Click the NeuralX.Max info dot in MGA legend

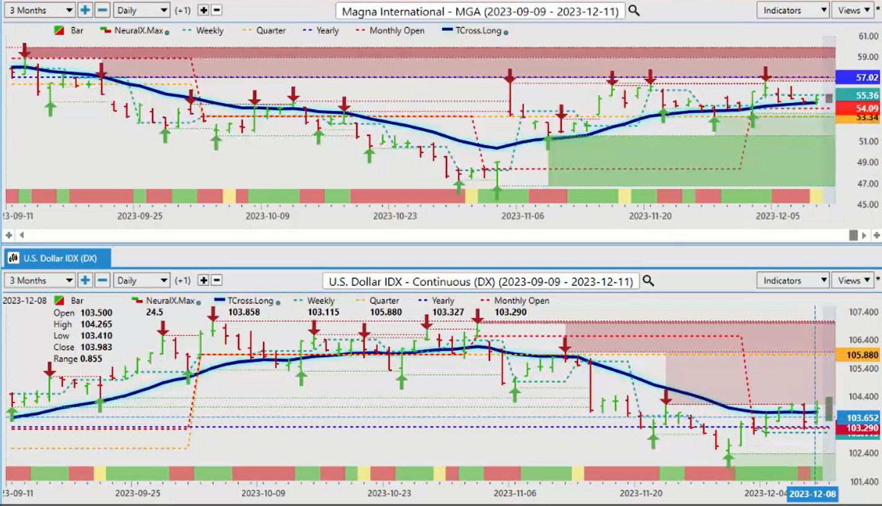pyautogui.click(x=167, y=32)
